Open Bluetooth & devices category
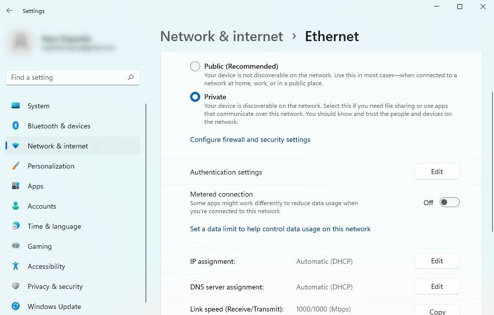This screenshot has width=494, height=315. tap(73, 126)
